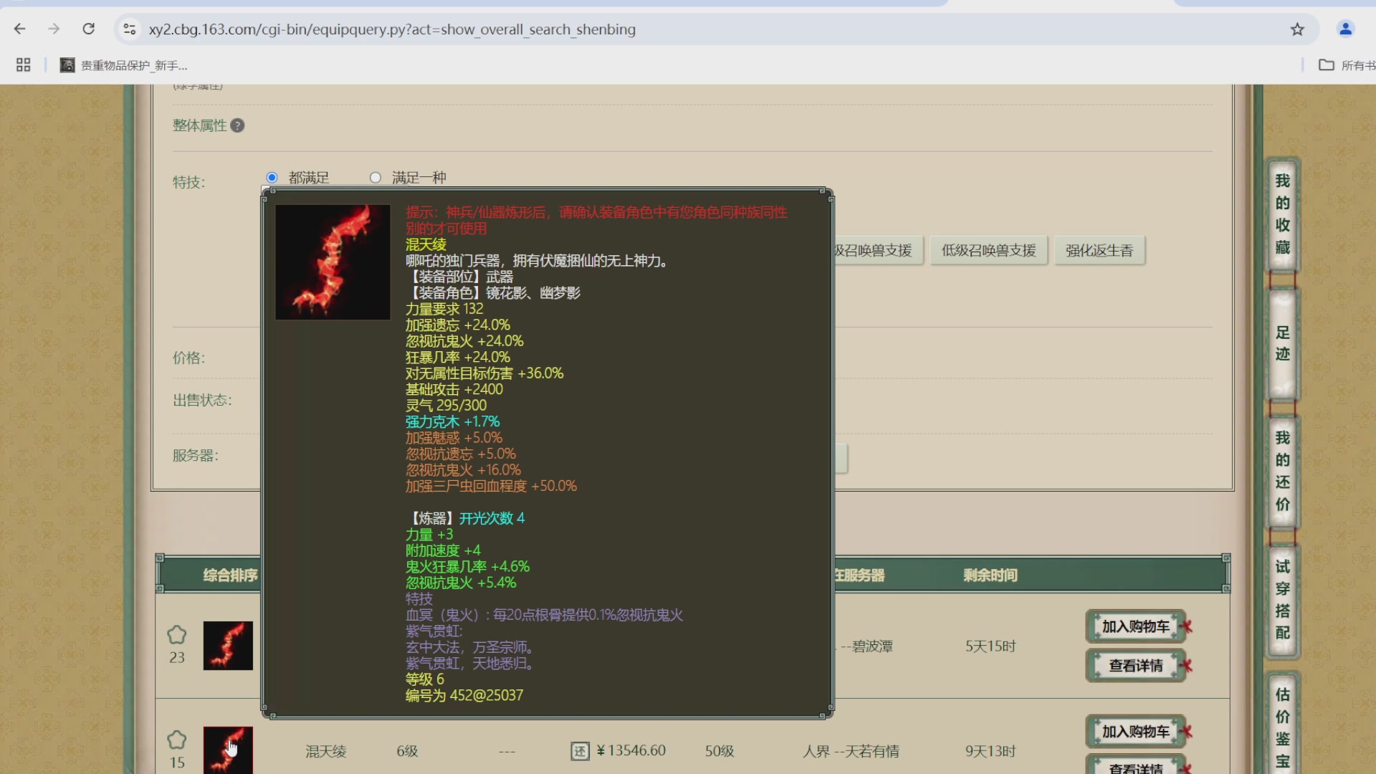Reload the current page

pos(89,29)
